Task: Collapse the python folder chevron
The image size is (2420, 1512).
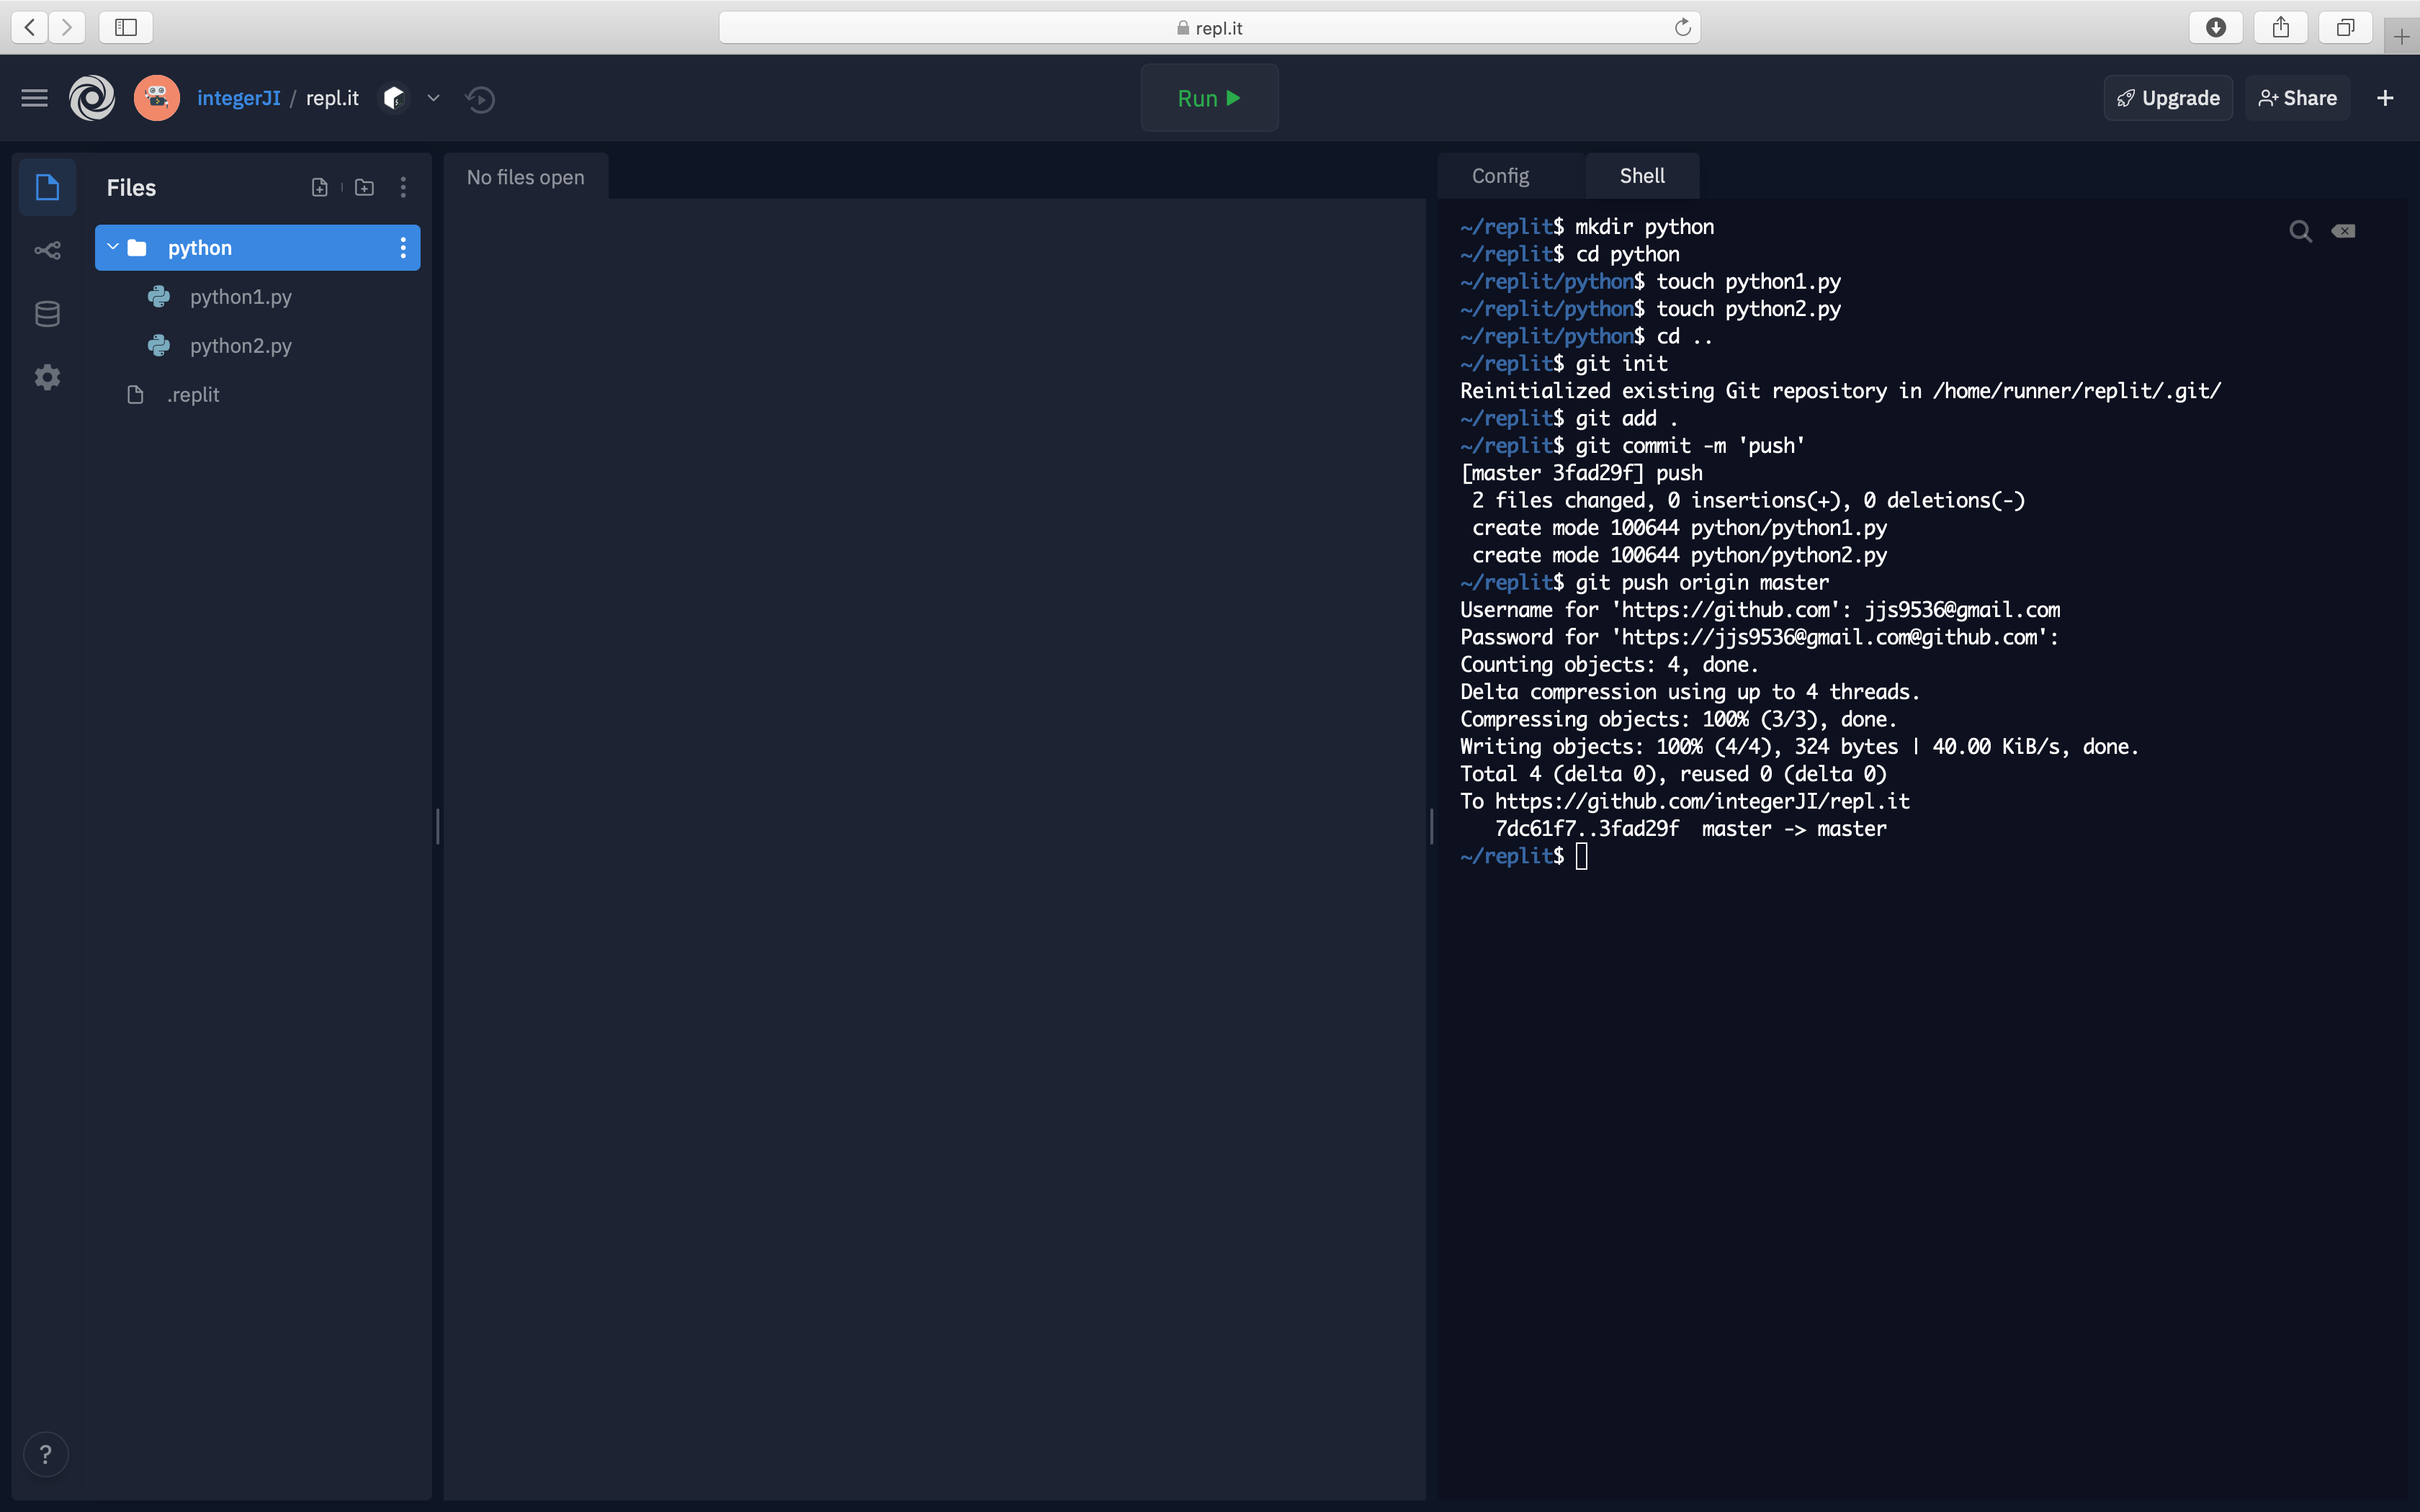Action: pyautogui.click(x=113, y=247)
